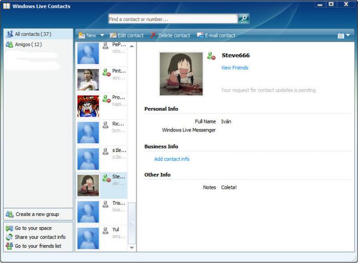The image size is (358, 263).
Task: Click the contact list scroll down arrow
Action: click(132, 248)
